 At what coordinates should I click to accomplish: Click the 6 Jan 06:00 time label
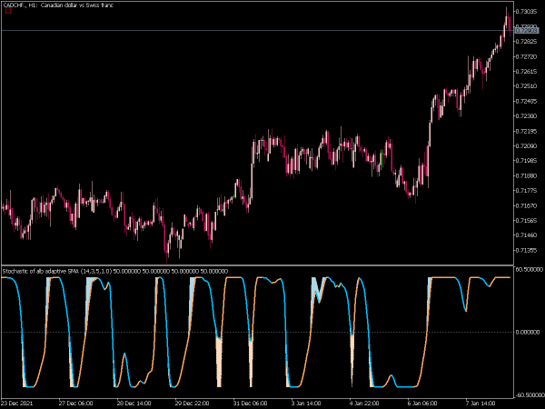[x=422, y=404]
